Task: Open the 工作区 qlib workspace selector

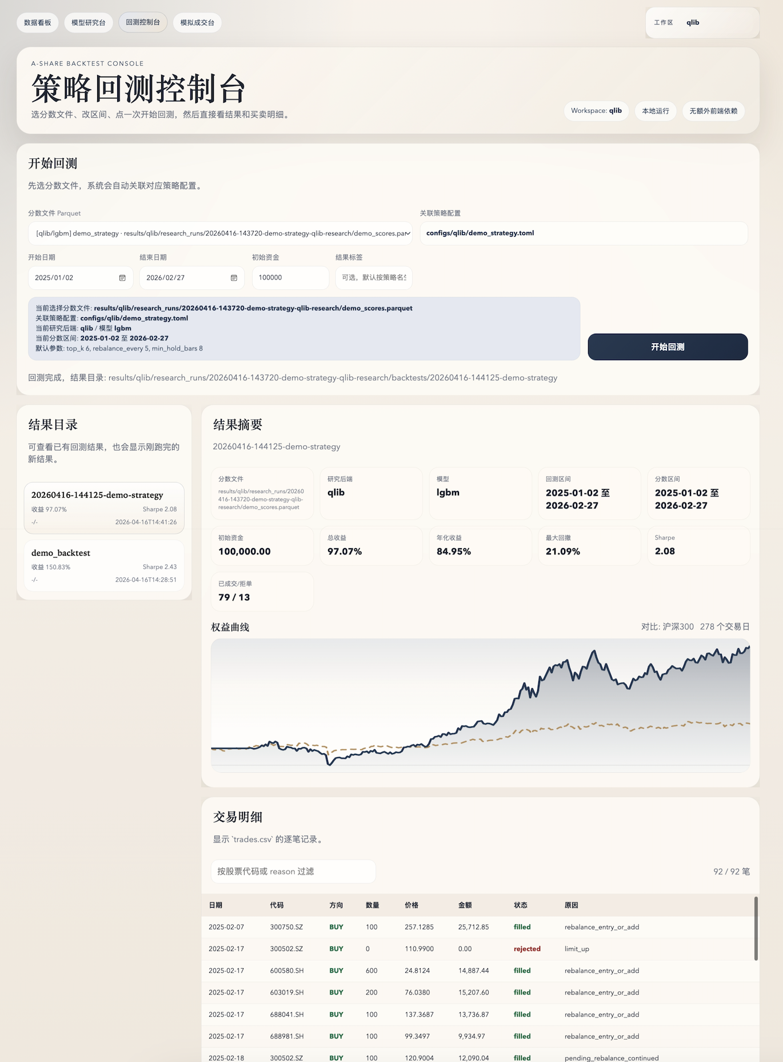Action: pos(702,23)
